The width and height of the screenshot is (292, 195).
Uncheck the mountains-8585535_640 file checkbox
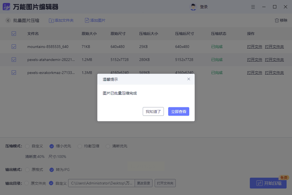tap(14, 47)
